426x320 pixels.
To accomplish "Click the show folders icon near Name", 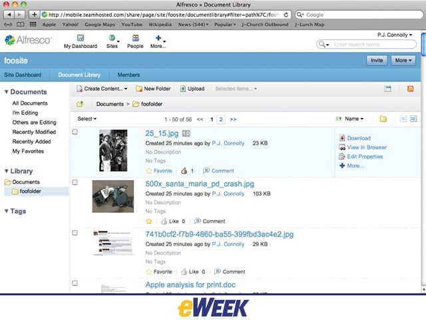I will point(383,119).
